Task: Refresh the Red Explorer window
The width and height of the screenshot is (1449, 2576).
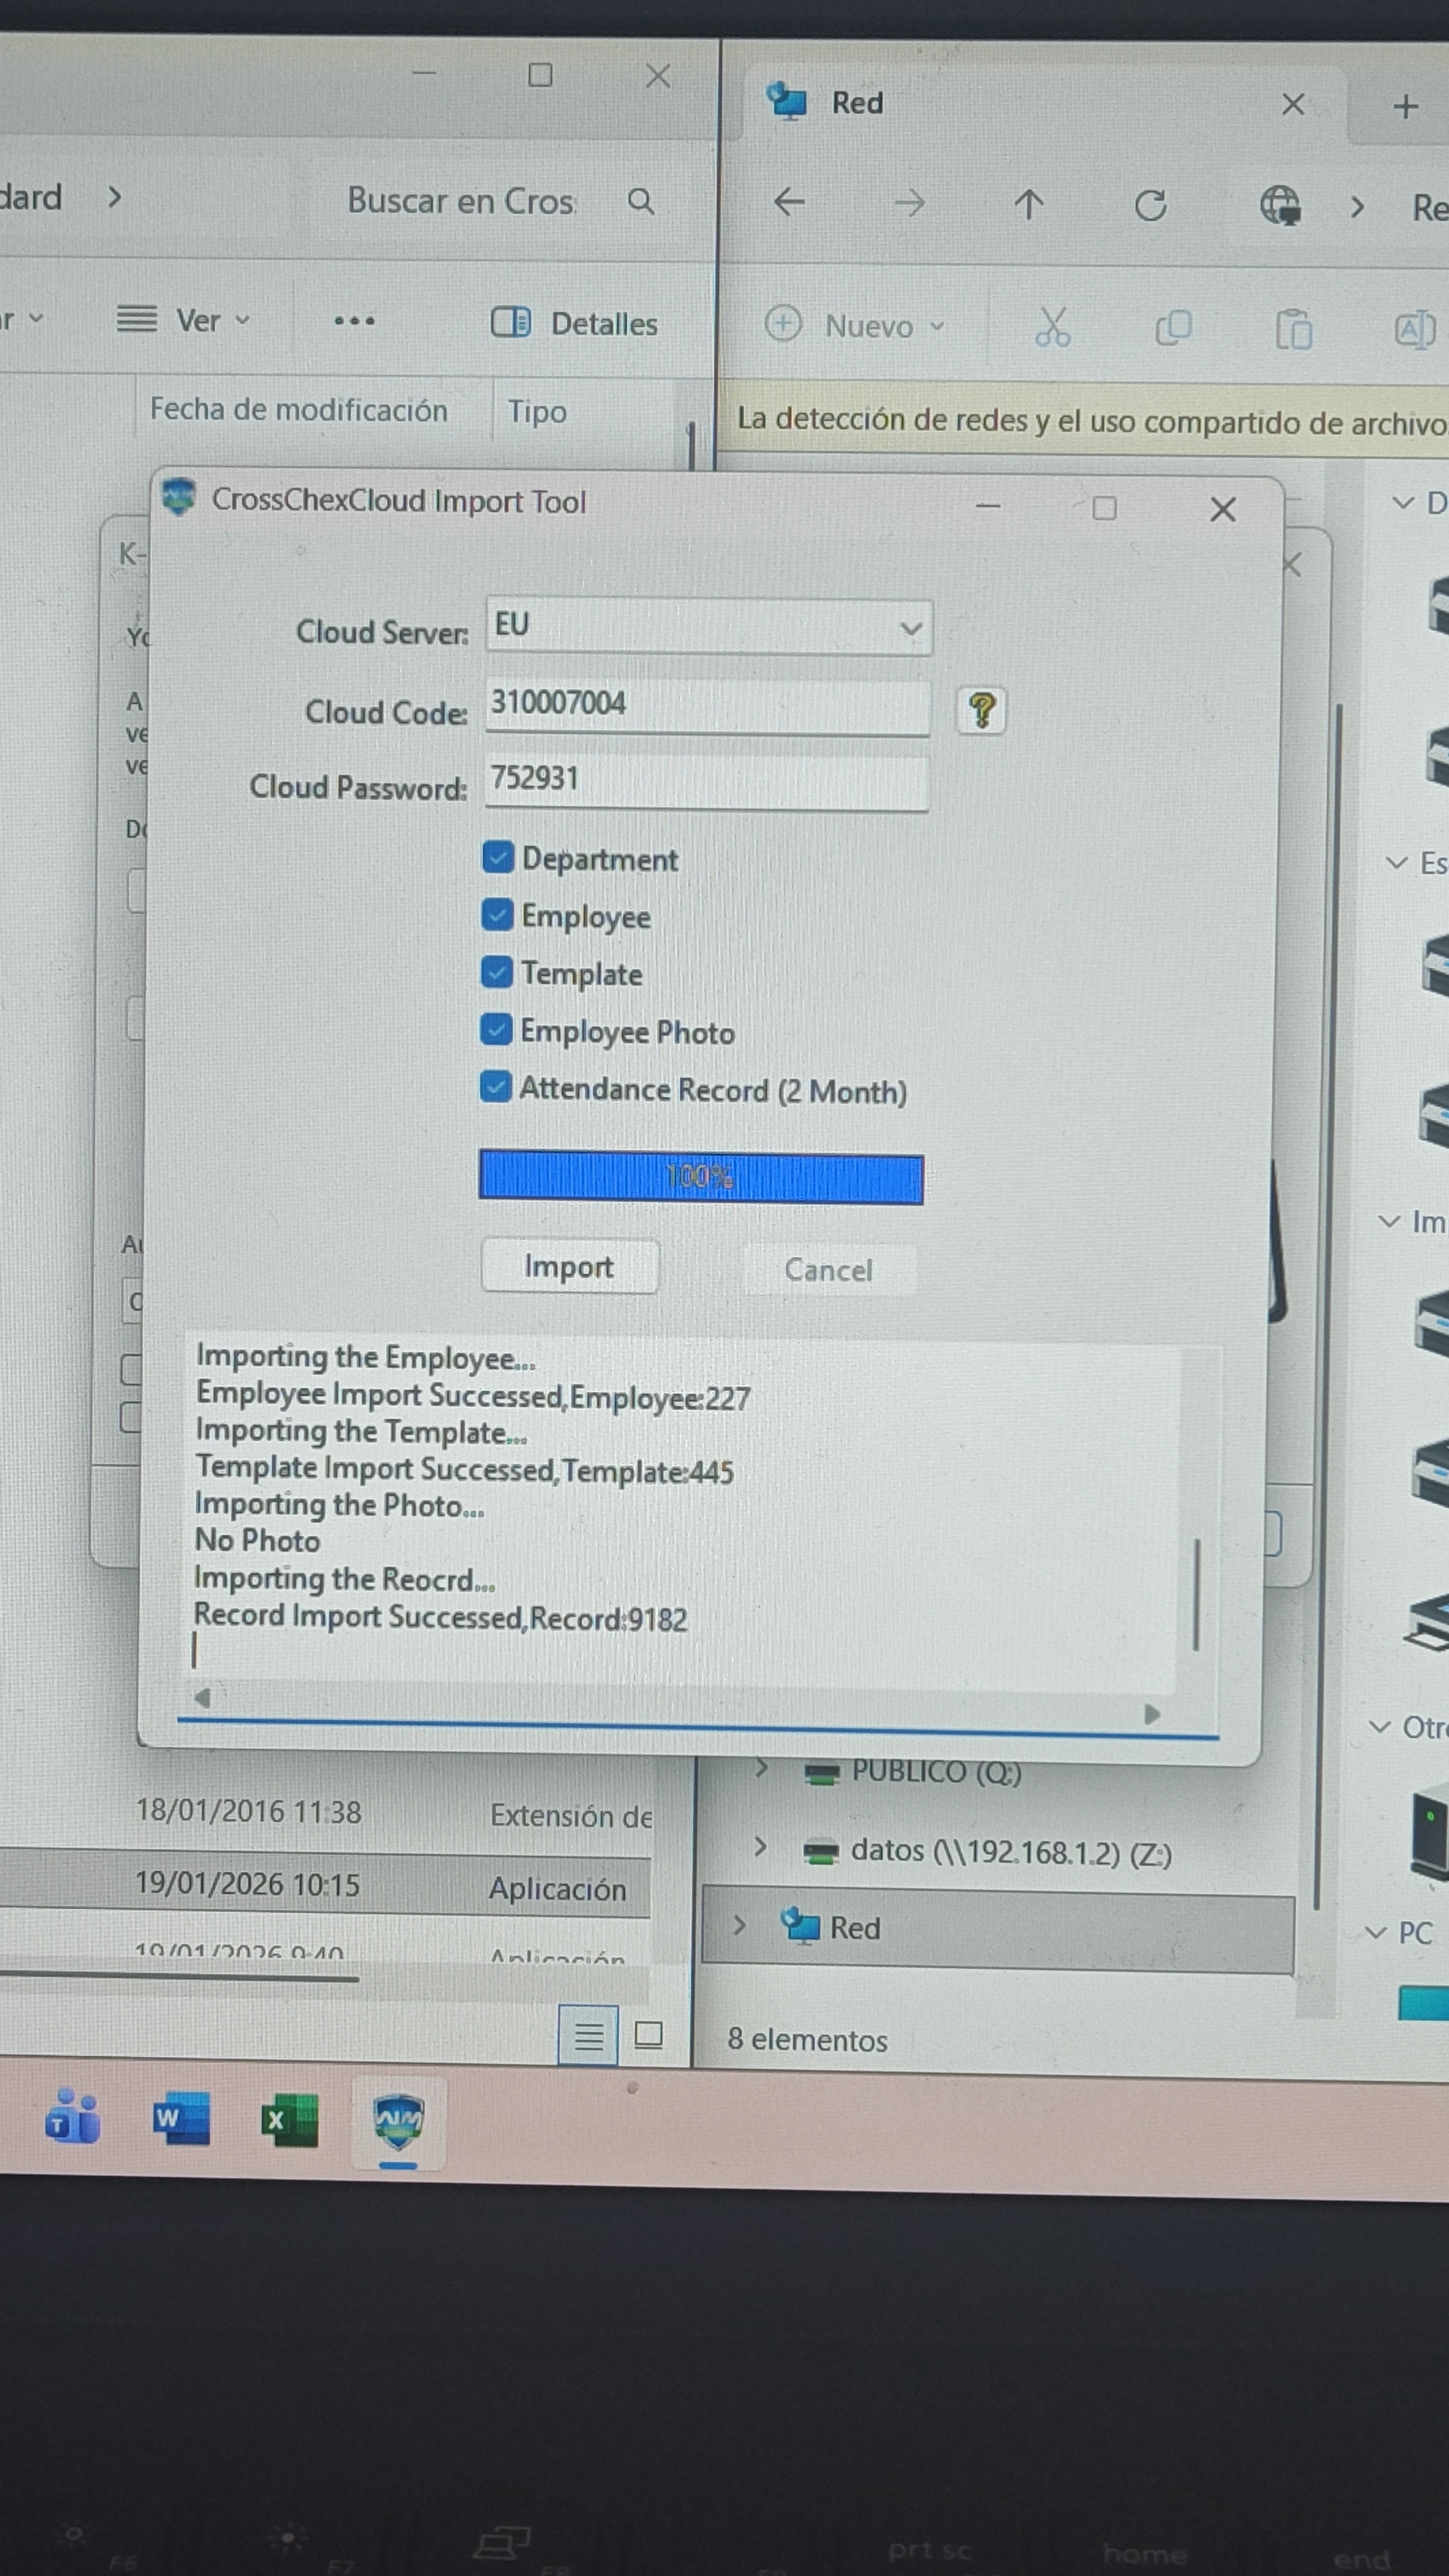Action: (1150, 206)
